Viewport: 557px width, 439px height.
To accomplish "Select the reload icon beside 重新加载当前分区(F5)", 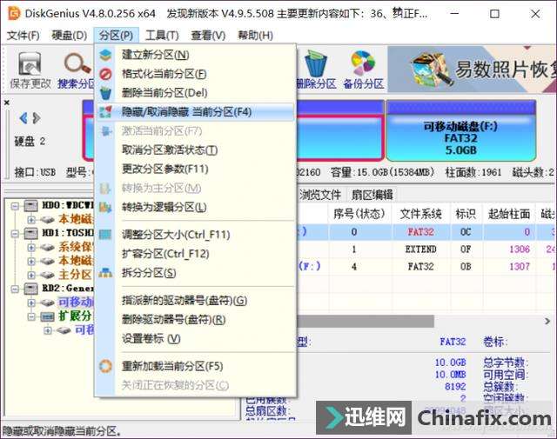I will 105,366.
